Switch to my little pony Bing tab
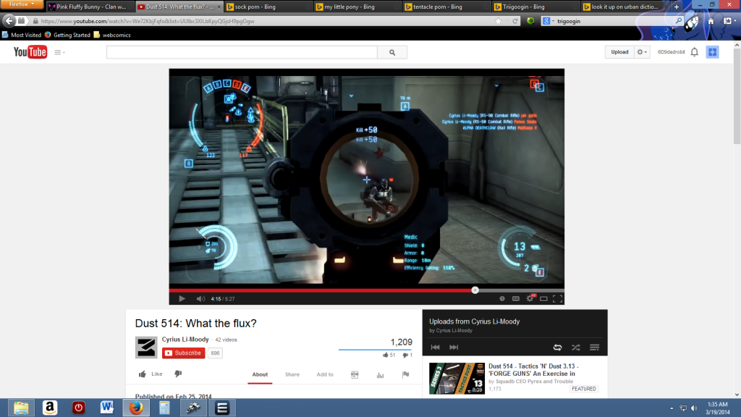Screen dimensions: 741x417 pos(356,7)
